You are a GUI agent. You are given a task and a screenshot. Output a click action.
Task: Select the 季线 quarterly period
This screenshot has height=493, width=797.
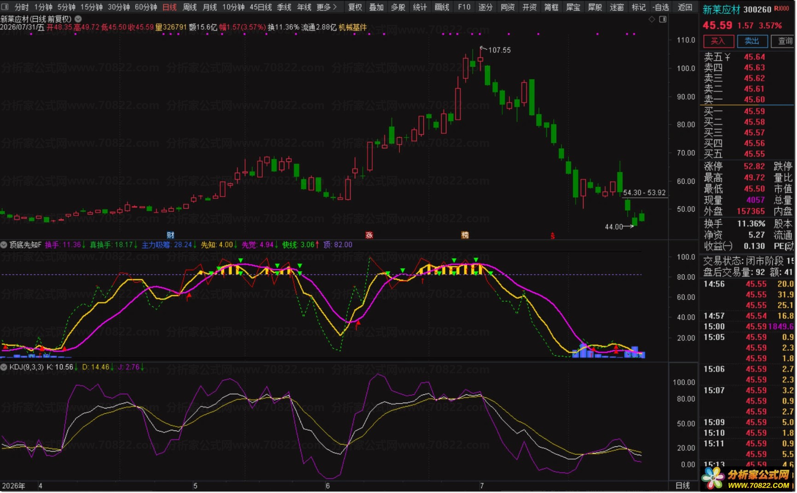284,7
